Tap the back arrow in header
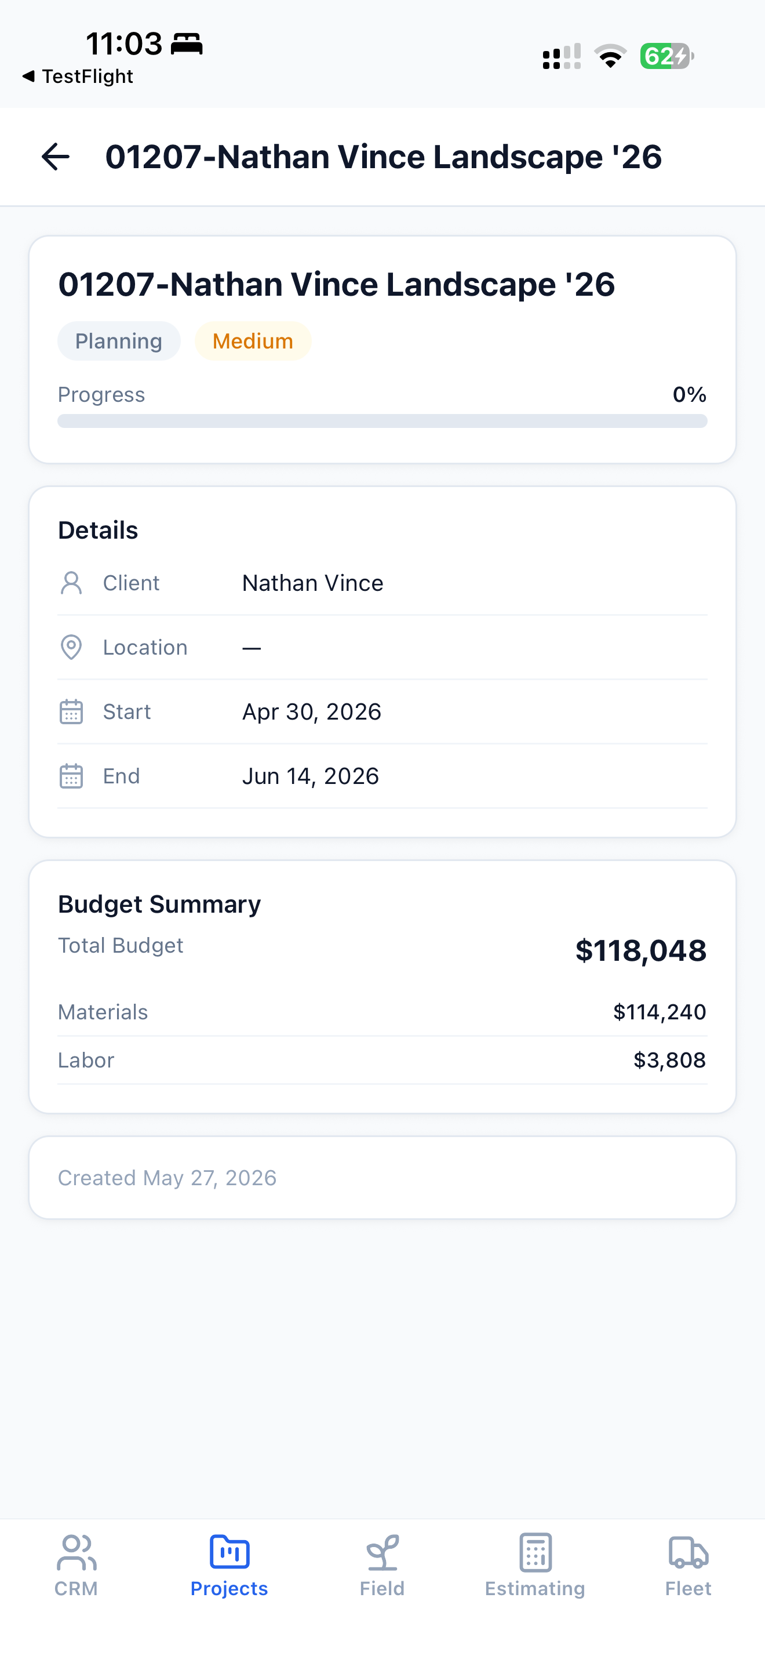This screenshot has width=765, height=1663. click(56, 157)
